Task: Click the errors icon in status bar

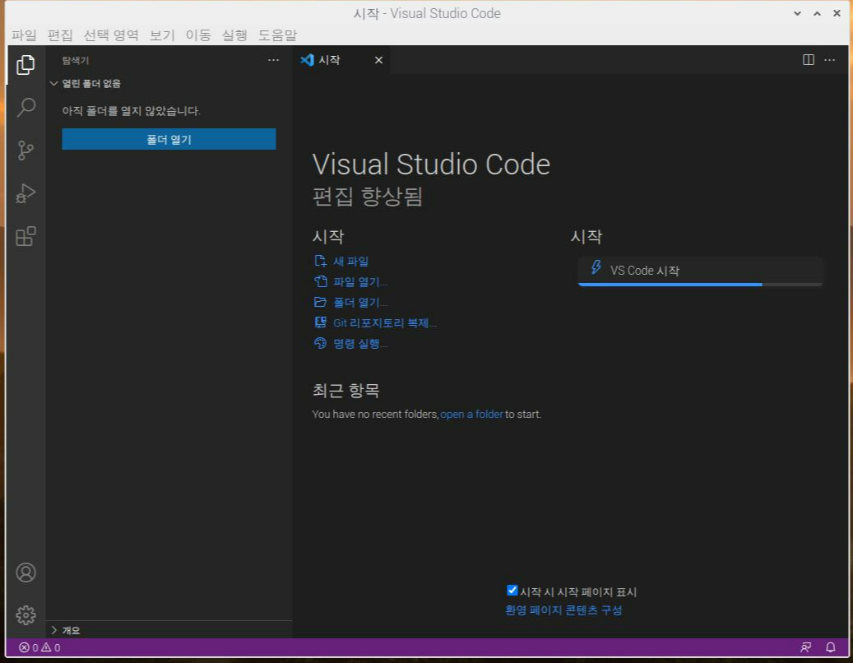Action: point(24,647)
